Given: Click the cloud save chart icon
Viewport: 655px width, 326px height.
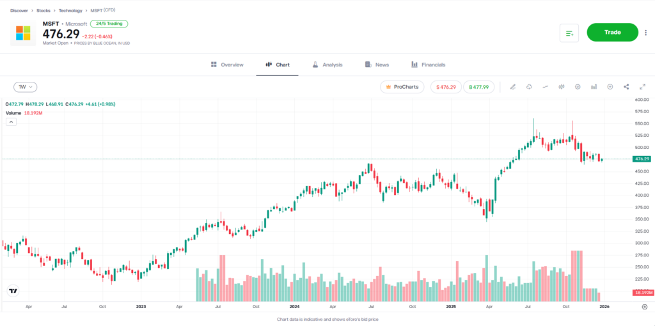Looking at the screenshot, I should (529, 87).
